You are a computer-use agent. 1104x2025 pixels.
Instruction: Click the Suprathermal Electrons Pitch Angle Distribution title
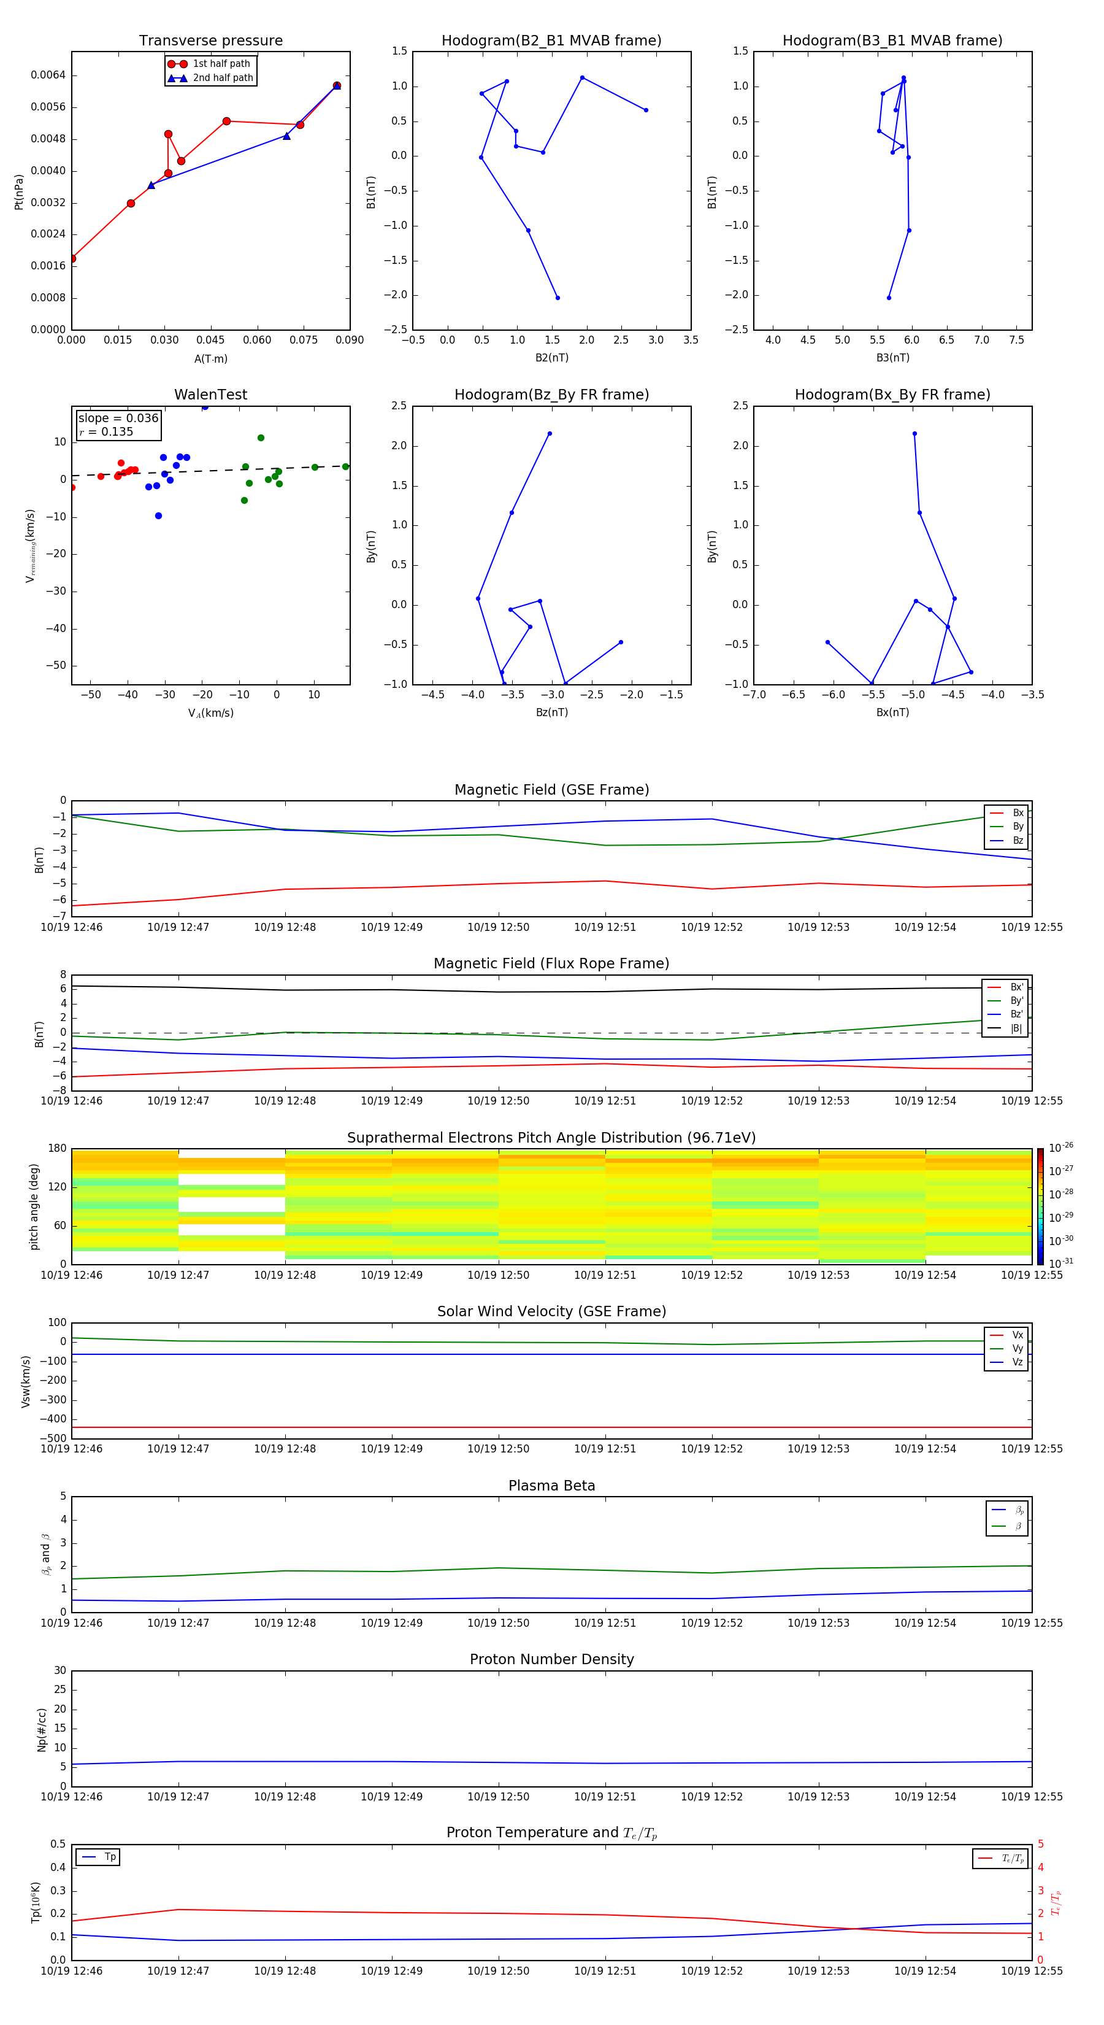tap(551, 1138)
